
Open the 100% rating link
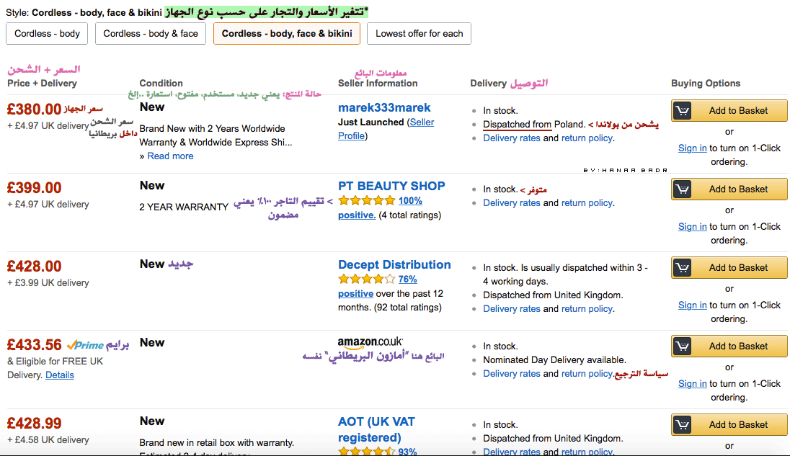[x=410, y=201]
